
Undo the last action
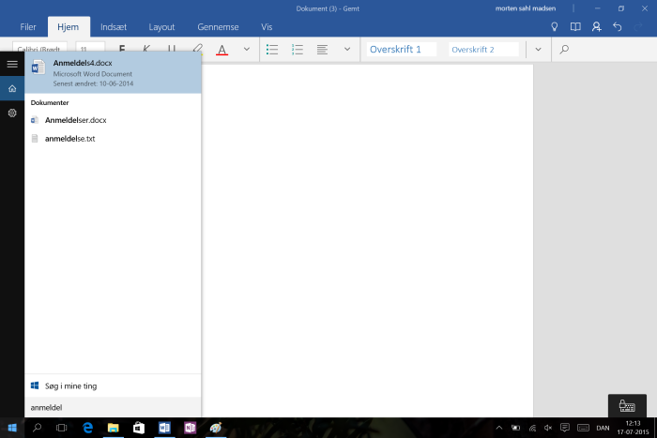(x=618, y=27)
